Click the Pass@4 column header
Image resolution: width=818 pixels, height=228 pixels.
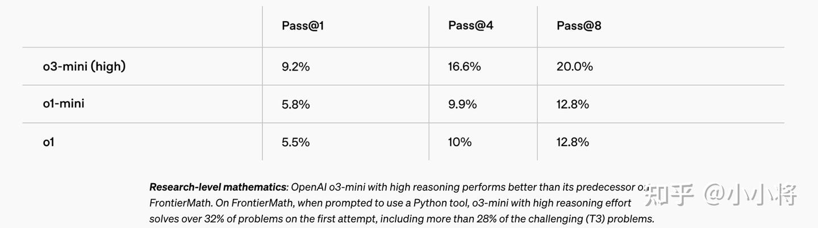(x=470, y=26)
